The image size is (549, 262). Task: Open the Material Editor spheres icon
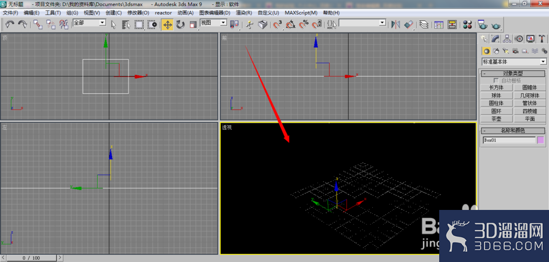tap(467, 25)
